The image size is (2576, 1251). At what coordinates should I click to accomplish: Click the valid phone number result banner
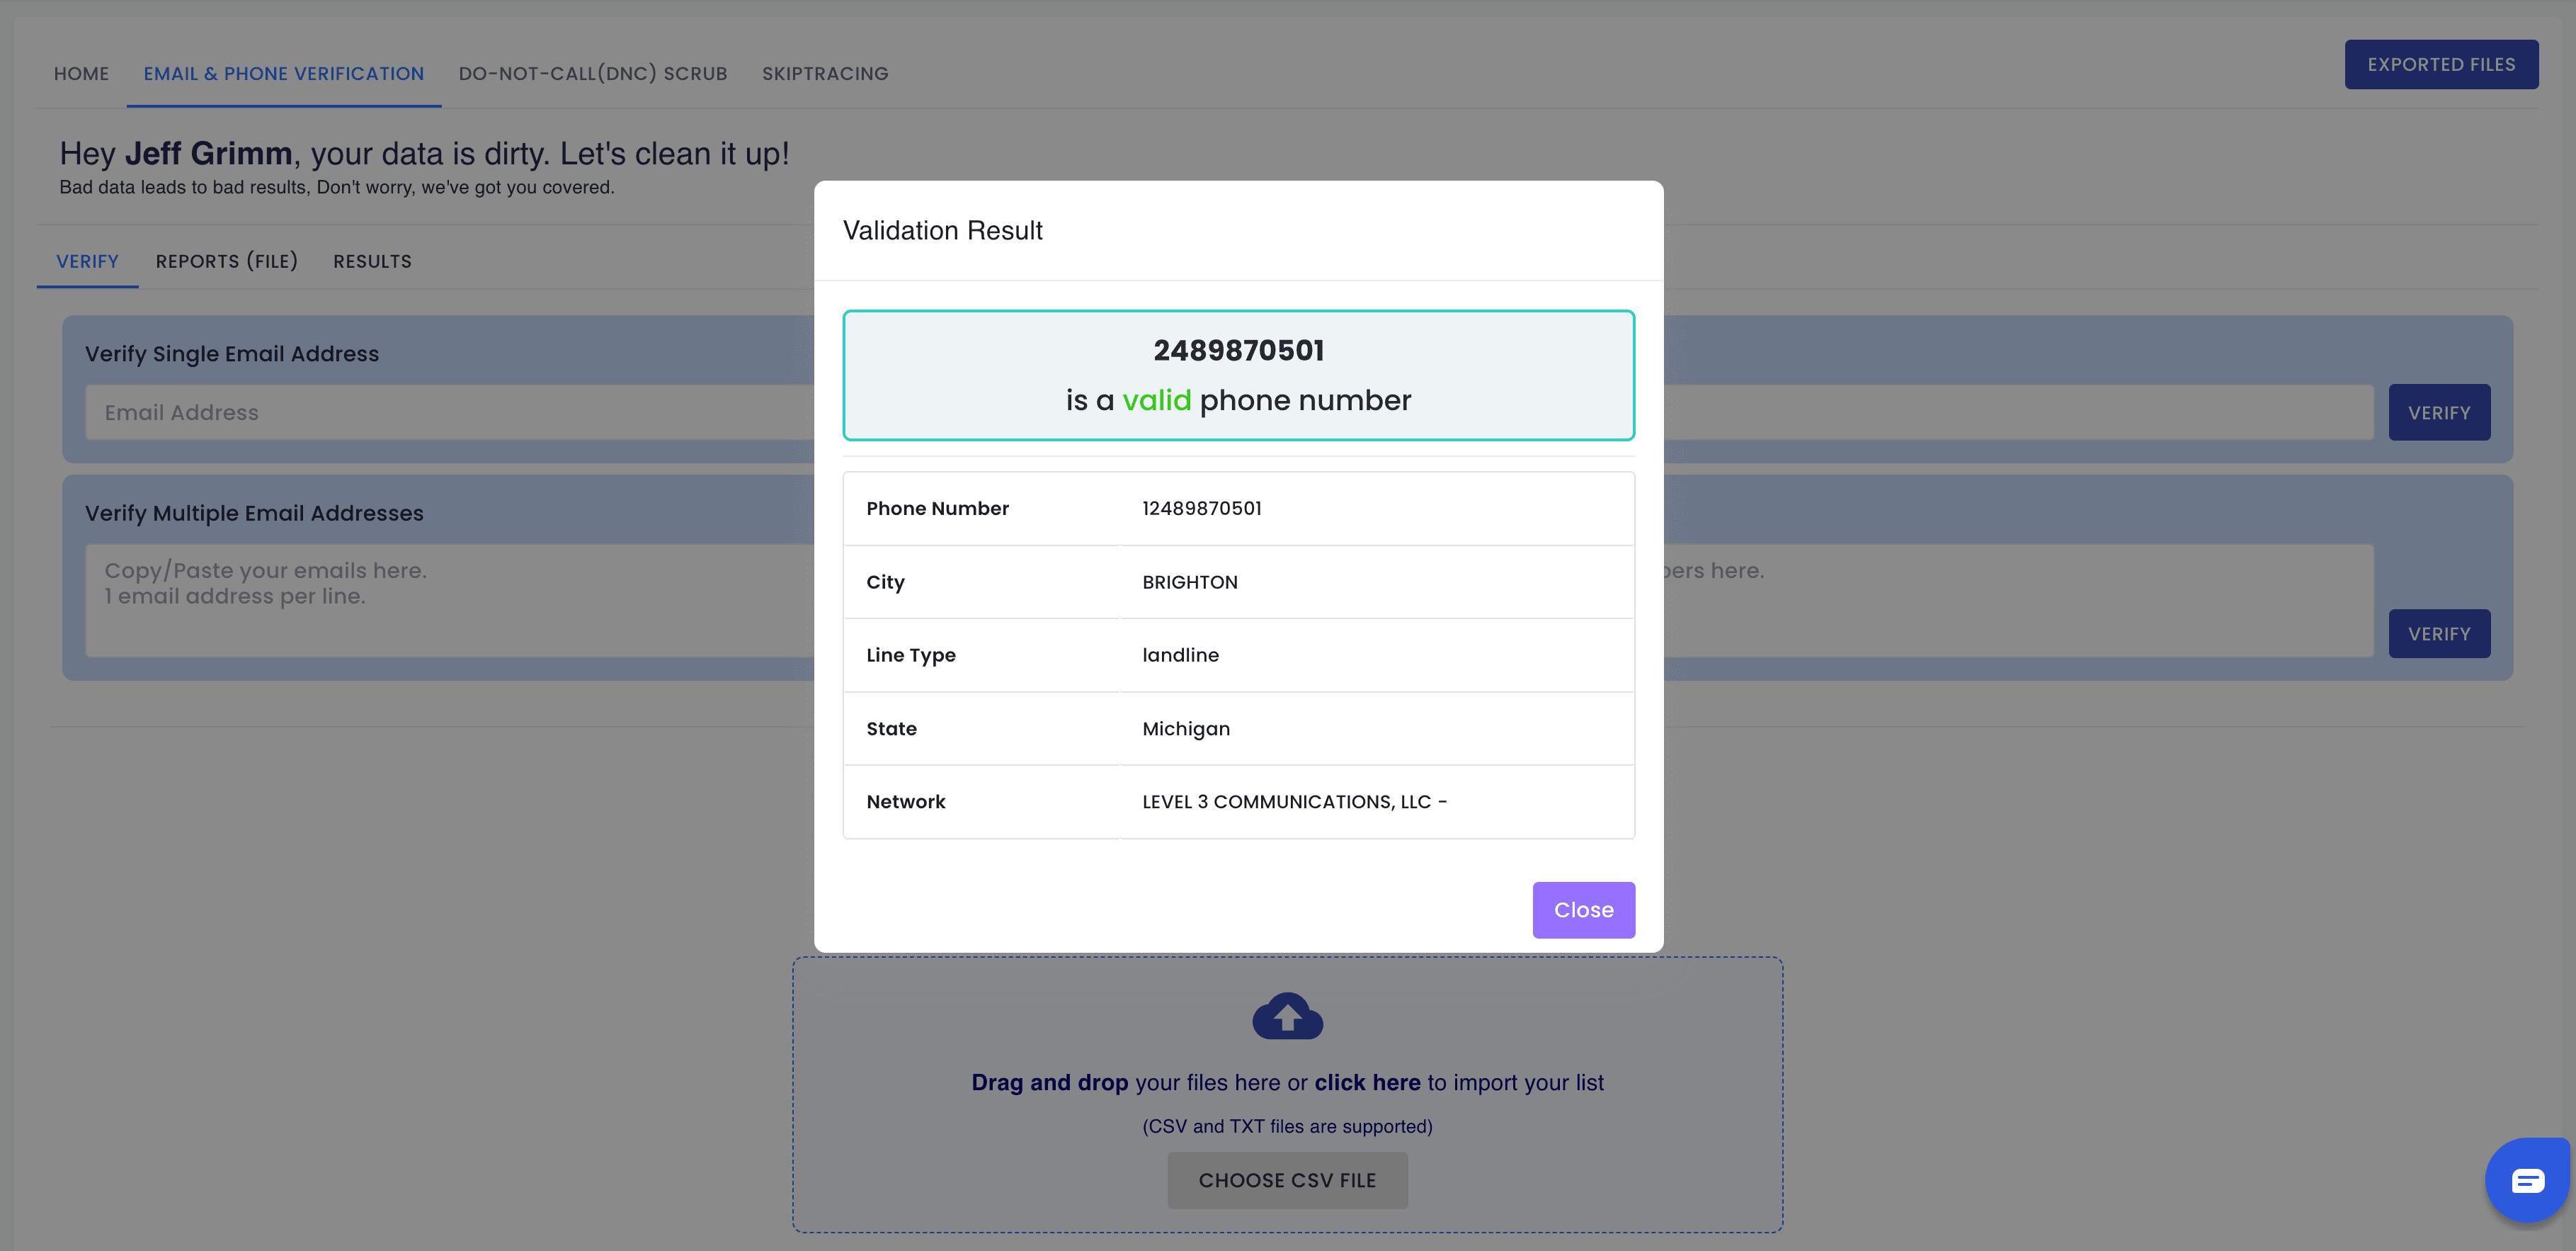tap(1239, 375)
